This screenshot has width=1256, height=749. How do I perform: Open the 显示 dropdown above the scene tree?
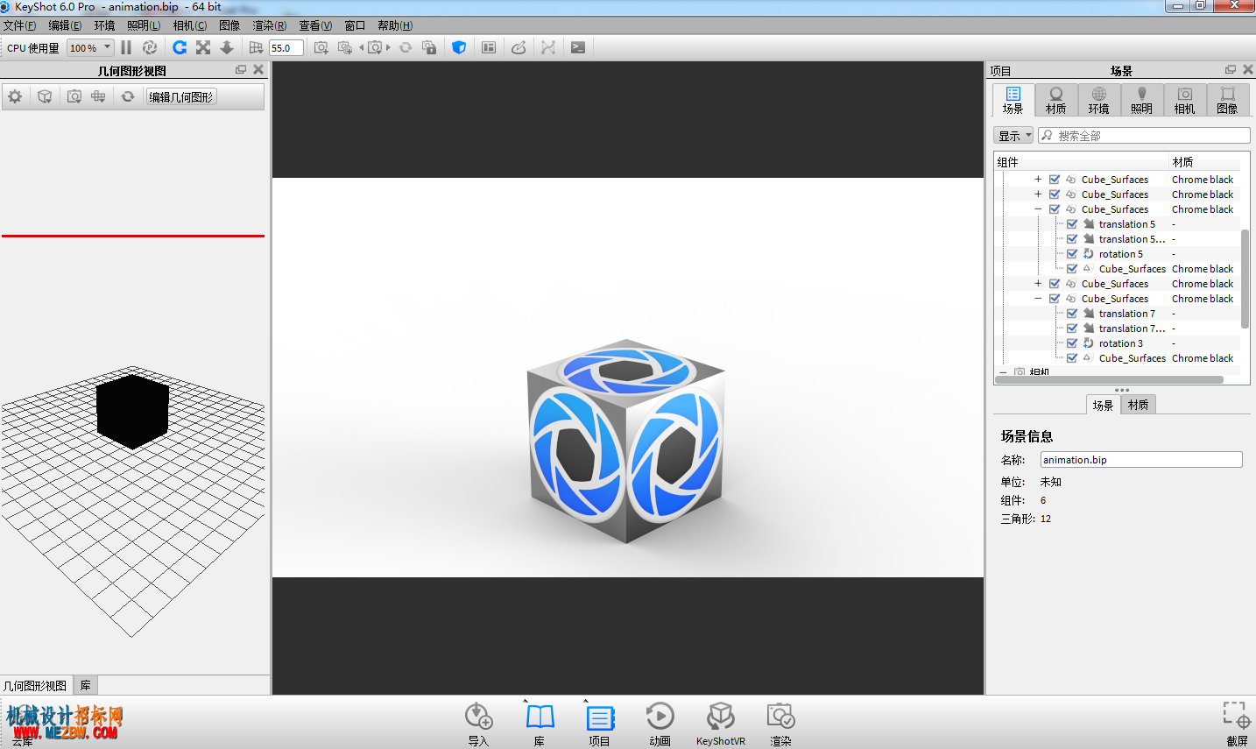(x=1013, y=136)
